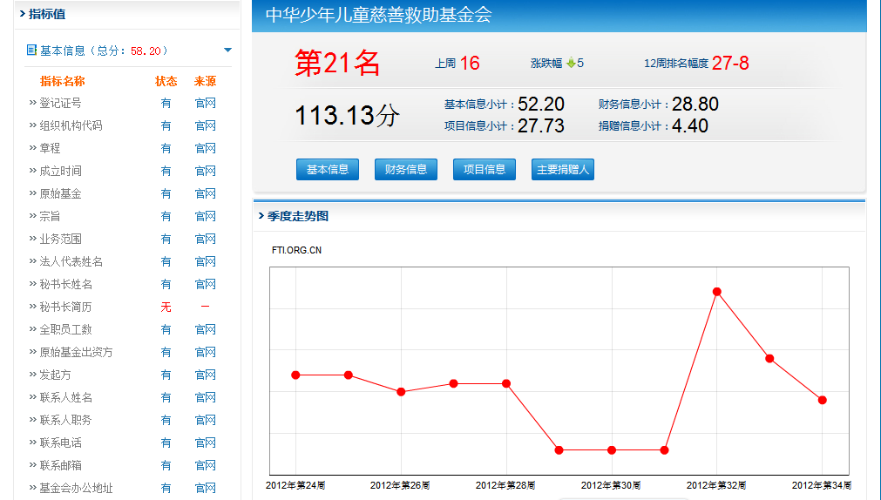Click the 指标名称 column header
Image resolution: width=881 pixels, height=500 pixels.
coord(63,81)
